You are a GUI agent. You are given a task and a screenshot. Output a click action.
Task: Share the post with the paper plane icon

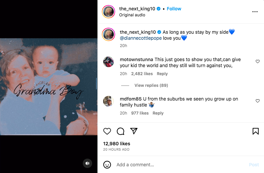tap(134, 131)
